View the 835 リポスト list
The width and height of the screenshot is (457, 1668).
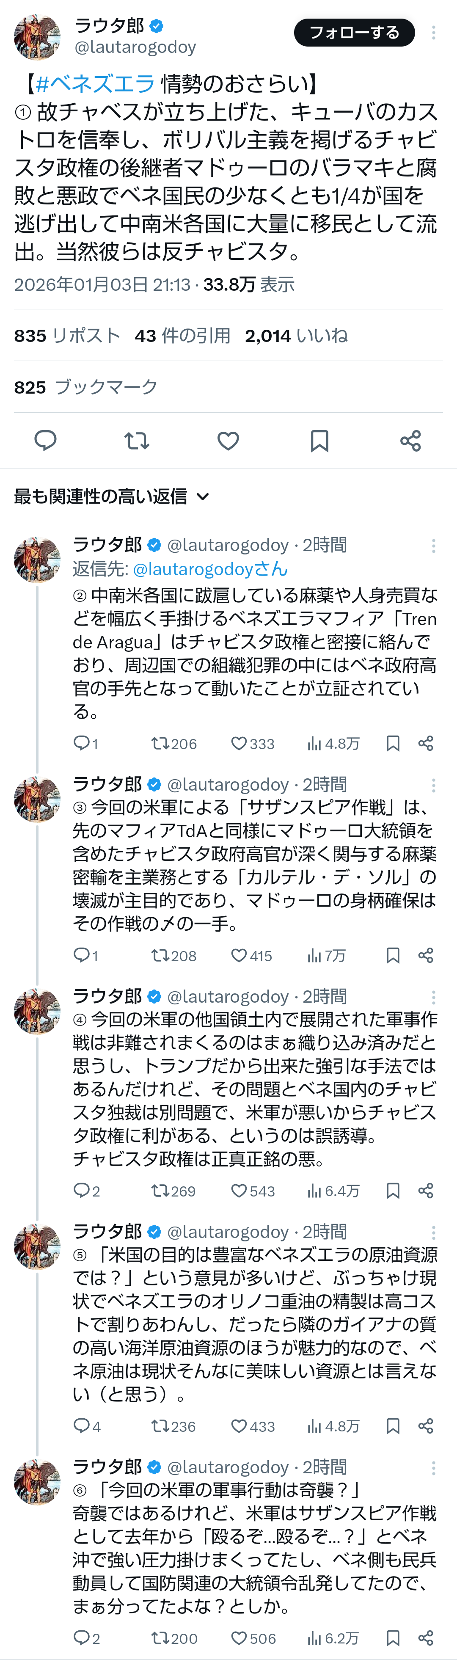[67, 335]
